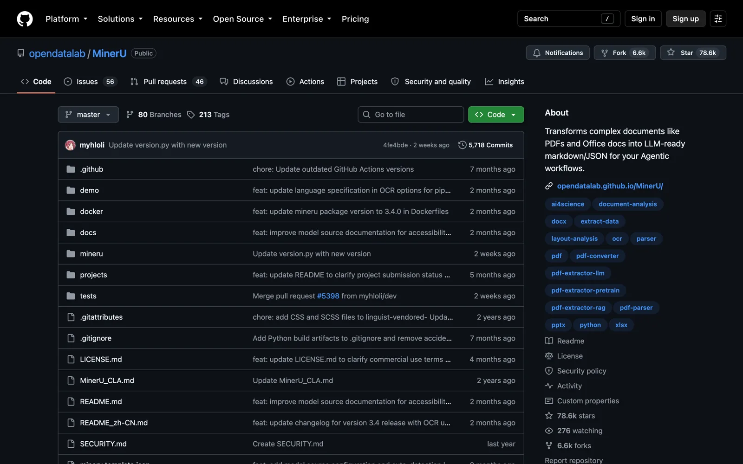Click the .gitattributes file icon
The height and width of the screenshot is (464, 743).
coord(71,317)
